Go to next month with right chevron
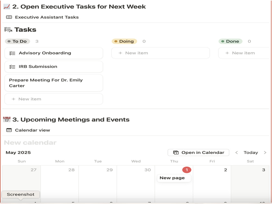 [x=265, y=153]
